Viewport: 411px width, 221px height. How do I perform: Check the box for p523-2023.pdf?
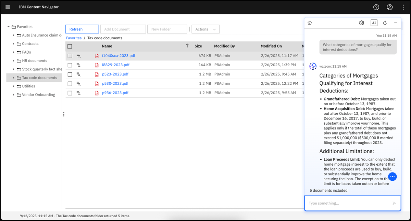70,74
